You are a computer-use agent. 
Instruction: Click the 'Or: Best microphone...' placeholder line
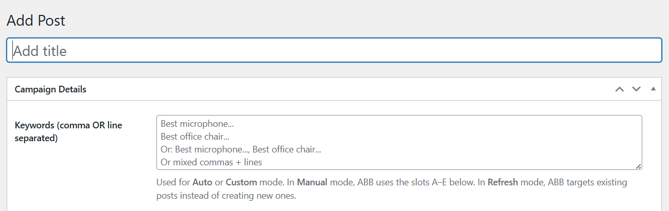[241, 149]
